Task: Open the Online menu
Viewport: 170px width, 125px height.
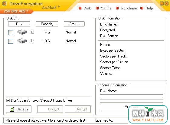Action: 106,8
